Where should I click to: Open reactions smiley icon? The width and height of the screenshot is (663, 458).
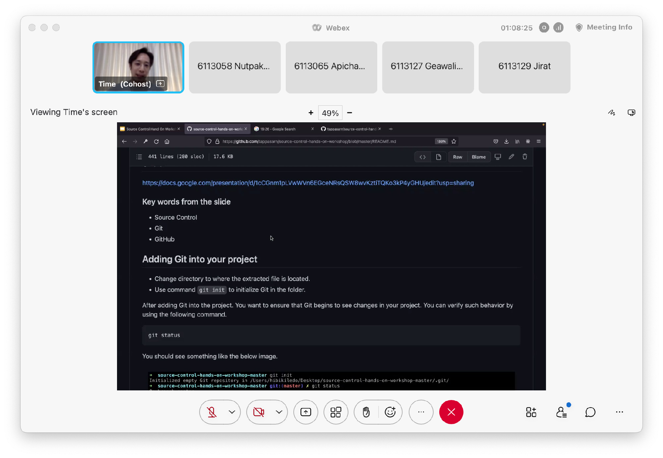pyautogui.click(x=390, y=412)
